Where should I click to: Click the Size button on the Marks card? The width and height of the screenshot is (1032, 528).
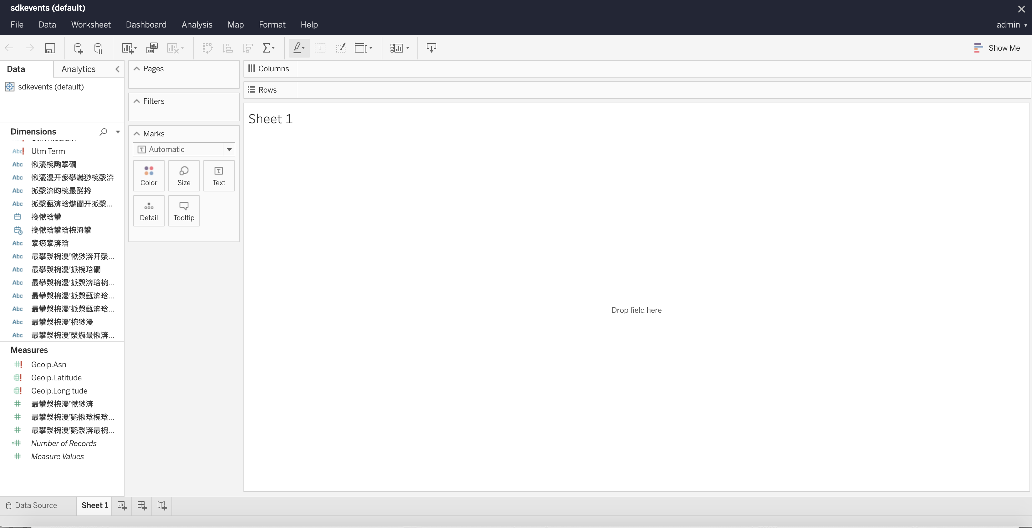(183, 176)
